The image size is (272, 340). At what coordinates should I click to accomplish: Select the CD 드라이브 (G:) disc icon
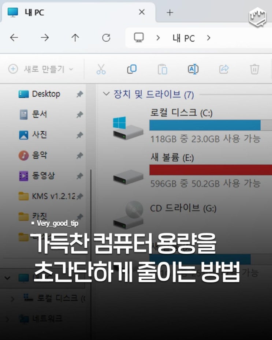(128, 215)
